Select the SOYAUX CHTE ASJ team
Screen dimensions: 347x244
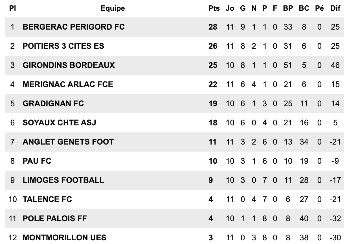(60, 123)
